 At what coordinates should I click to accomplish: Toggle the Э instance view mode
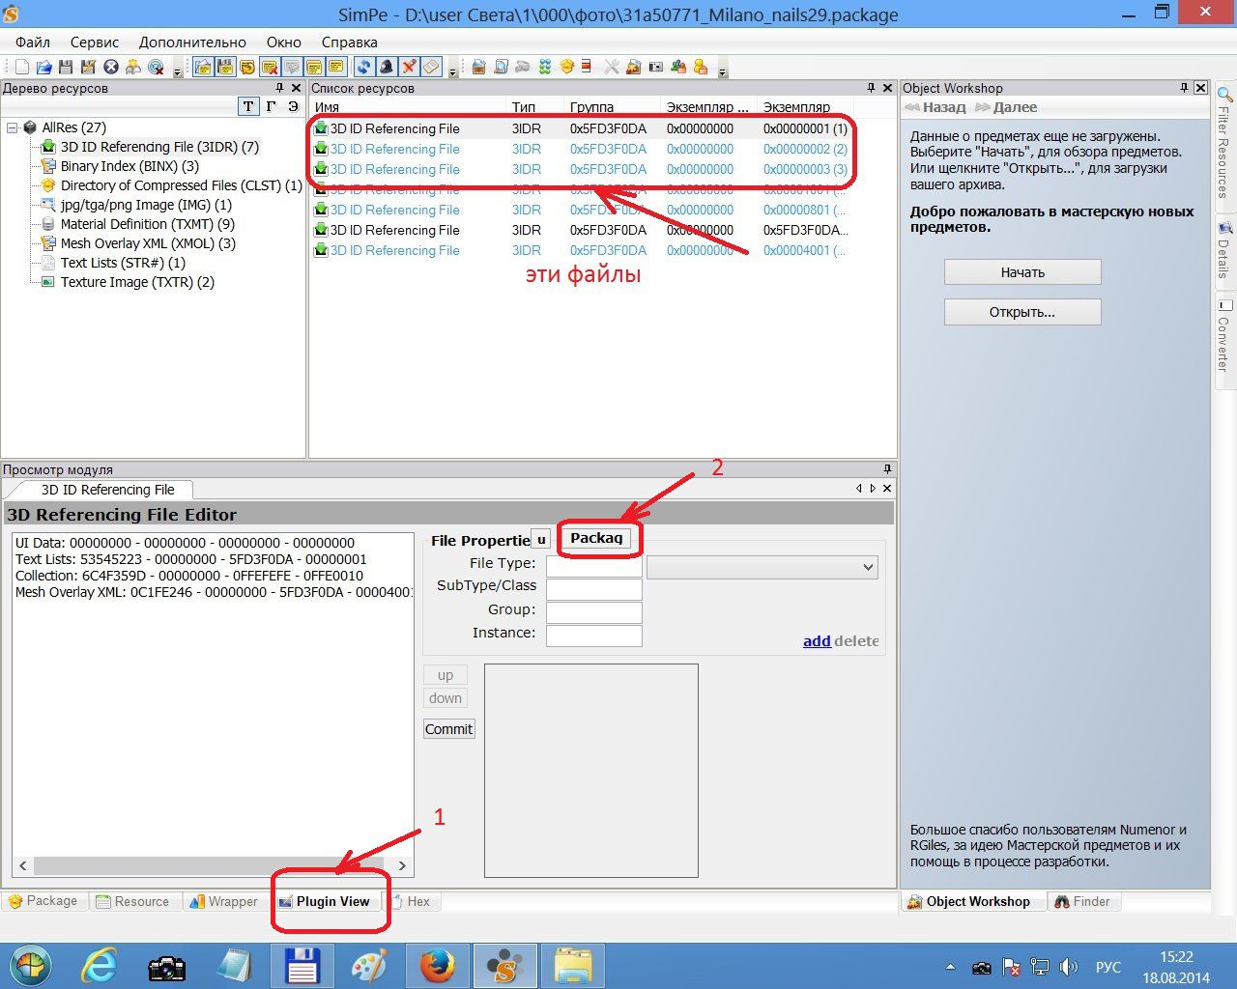point(293,107)
